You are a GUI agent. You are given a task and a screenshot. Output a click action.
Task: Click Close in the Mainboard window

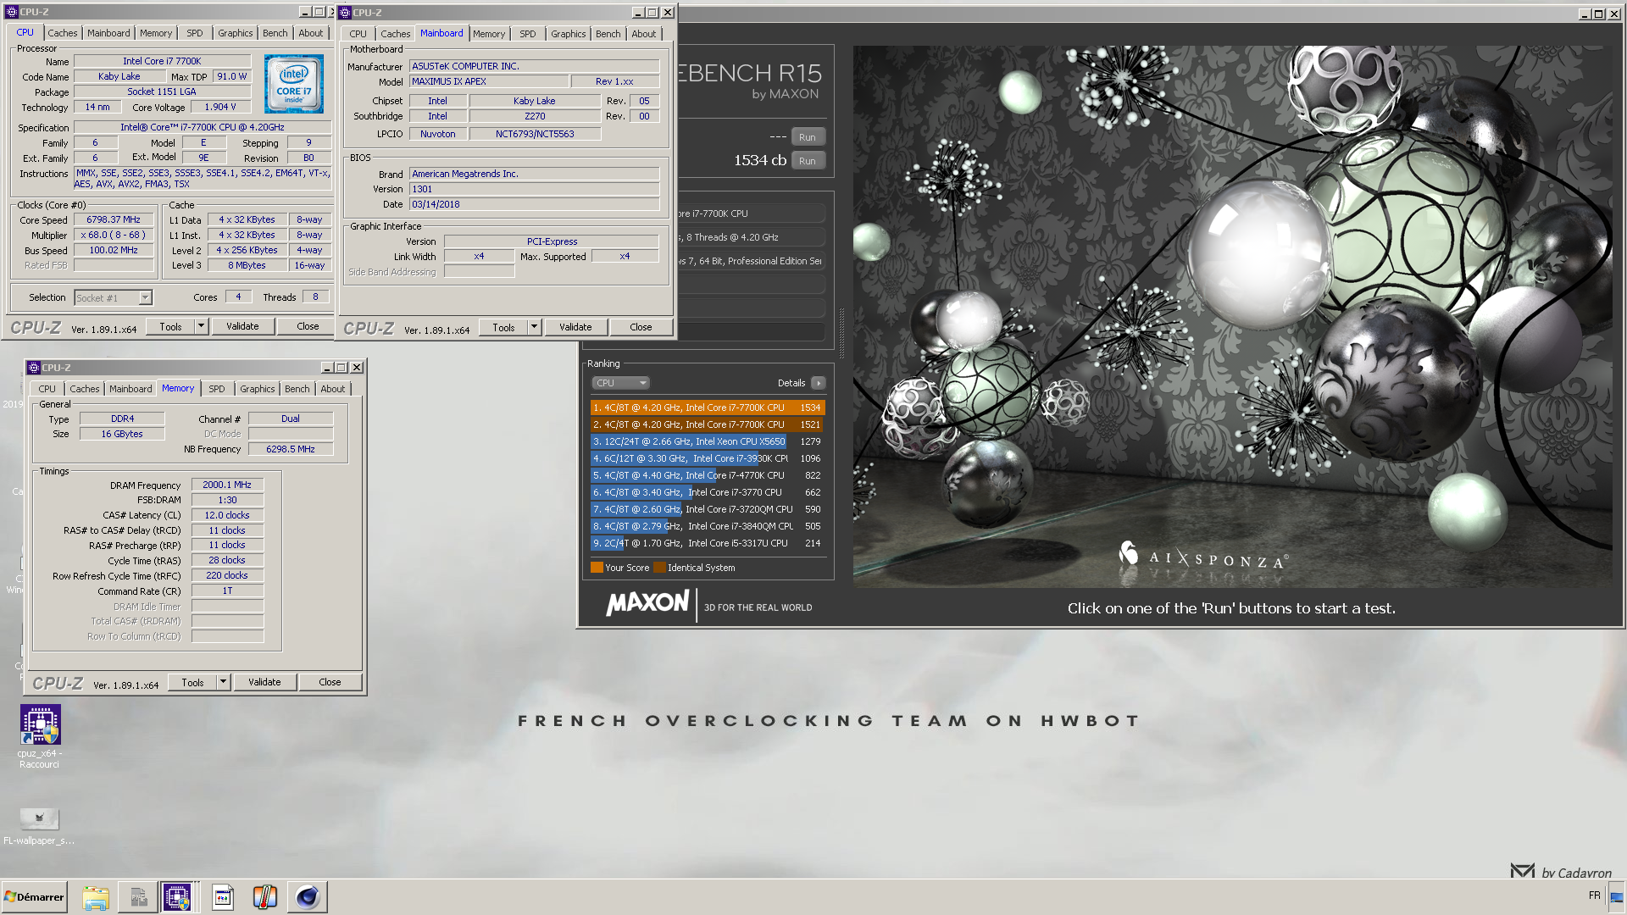641,327
